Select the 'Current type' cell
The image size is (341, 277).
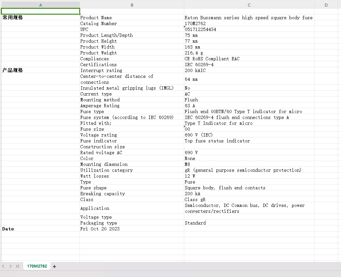pos(132,94)
